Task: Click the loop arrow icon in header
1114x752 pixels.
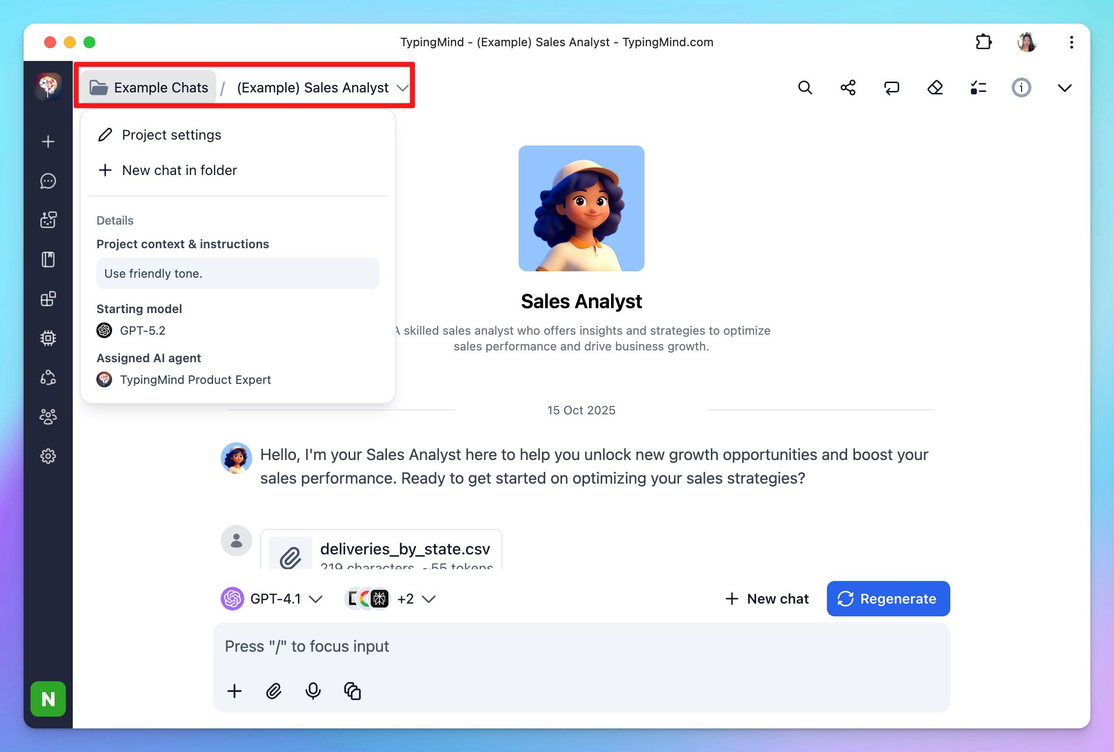Action: pos(891,88)
